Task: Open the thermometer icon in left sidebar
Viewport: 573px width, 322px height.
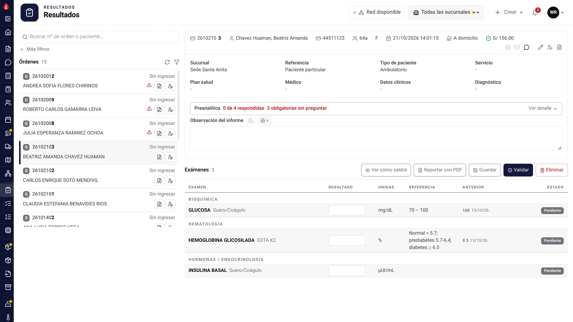Action: pos(8,317)
